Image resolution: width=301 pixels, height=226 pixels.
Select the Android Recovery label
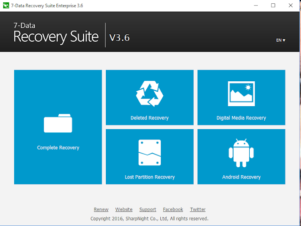[x=241, y=177]
